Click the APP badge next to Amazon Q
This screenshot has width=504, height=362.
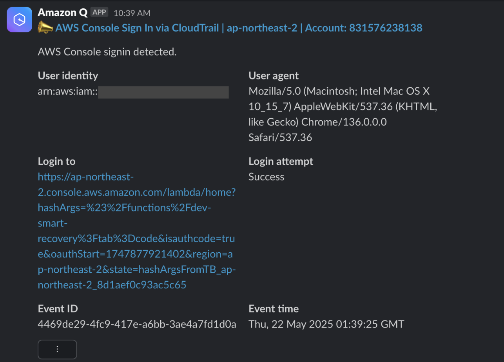pos(100,13)
